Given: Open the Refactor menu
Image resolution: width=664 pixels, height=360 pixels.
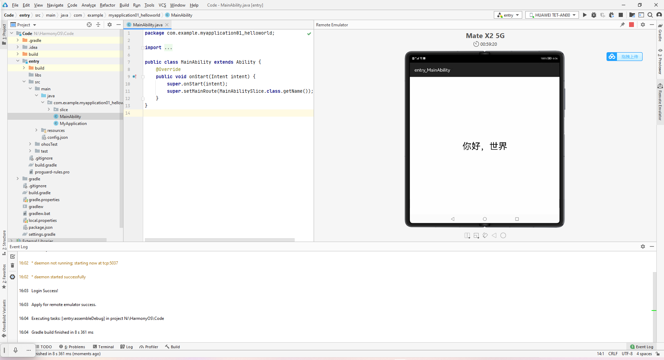Looking at the screenshot, I should 108,5.
